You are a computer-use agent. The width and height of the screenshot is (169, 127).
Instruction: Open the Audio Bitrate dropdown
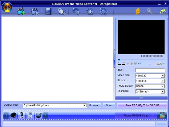click(163, 86)
